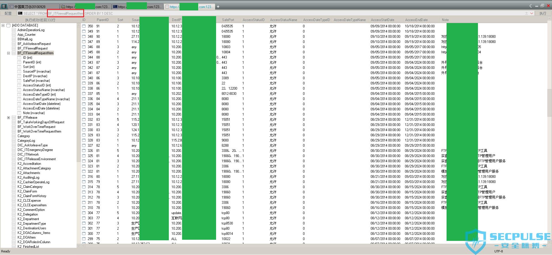Check the row with ID 350
The image size is (552, 255).
84,26
